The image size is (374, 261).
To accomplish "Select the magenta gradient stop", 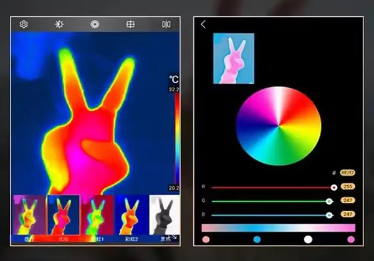I will [351, 239].
